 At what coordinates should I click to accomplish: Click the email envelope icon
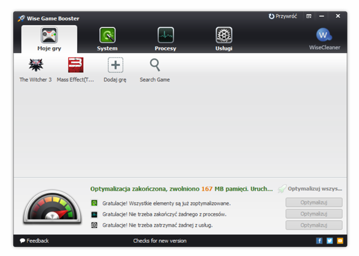coord(340,241)
